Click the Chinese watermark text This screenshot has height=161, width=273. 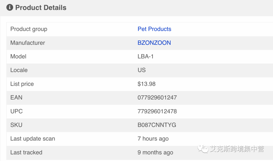point(237,149)
